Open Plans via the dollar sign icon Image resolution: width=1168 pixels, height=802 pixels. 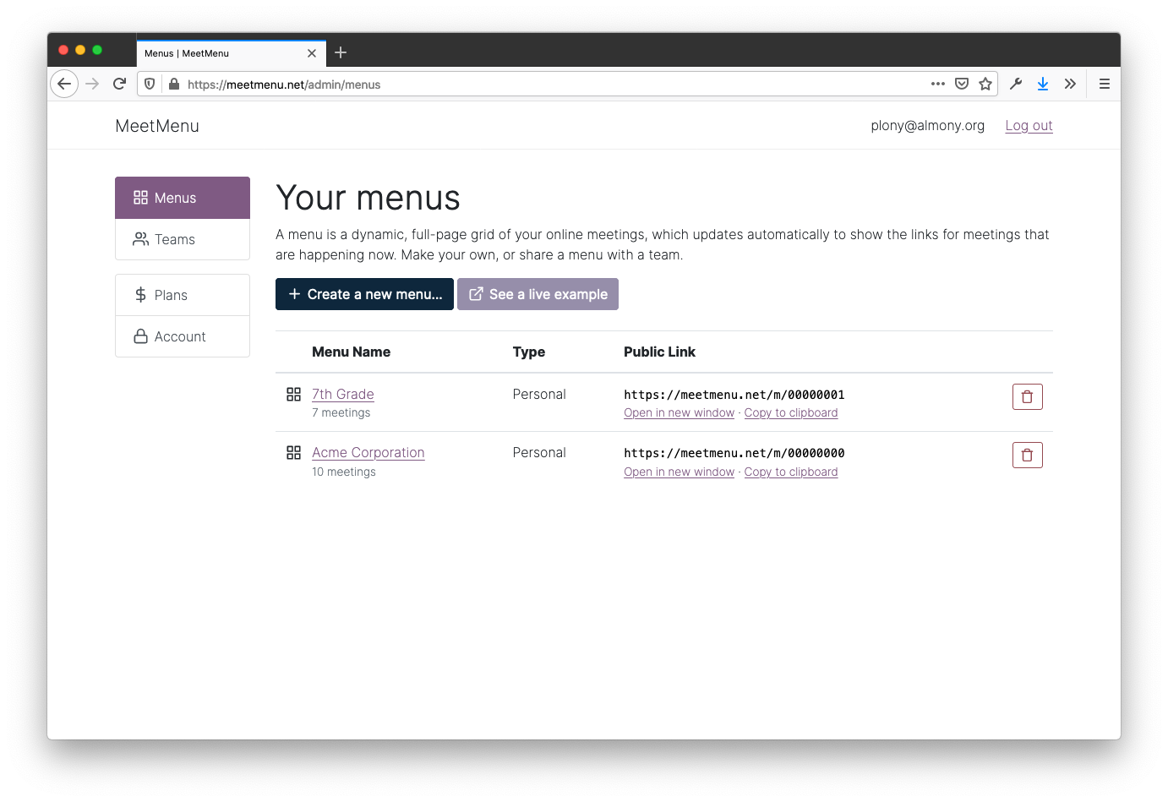point(140,294)
